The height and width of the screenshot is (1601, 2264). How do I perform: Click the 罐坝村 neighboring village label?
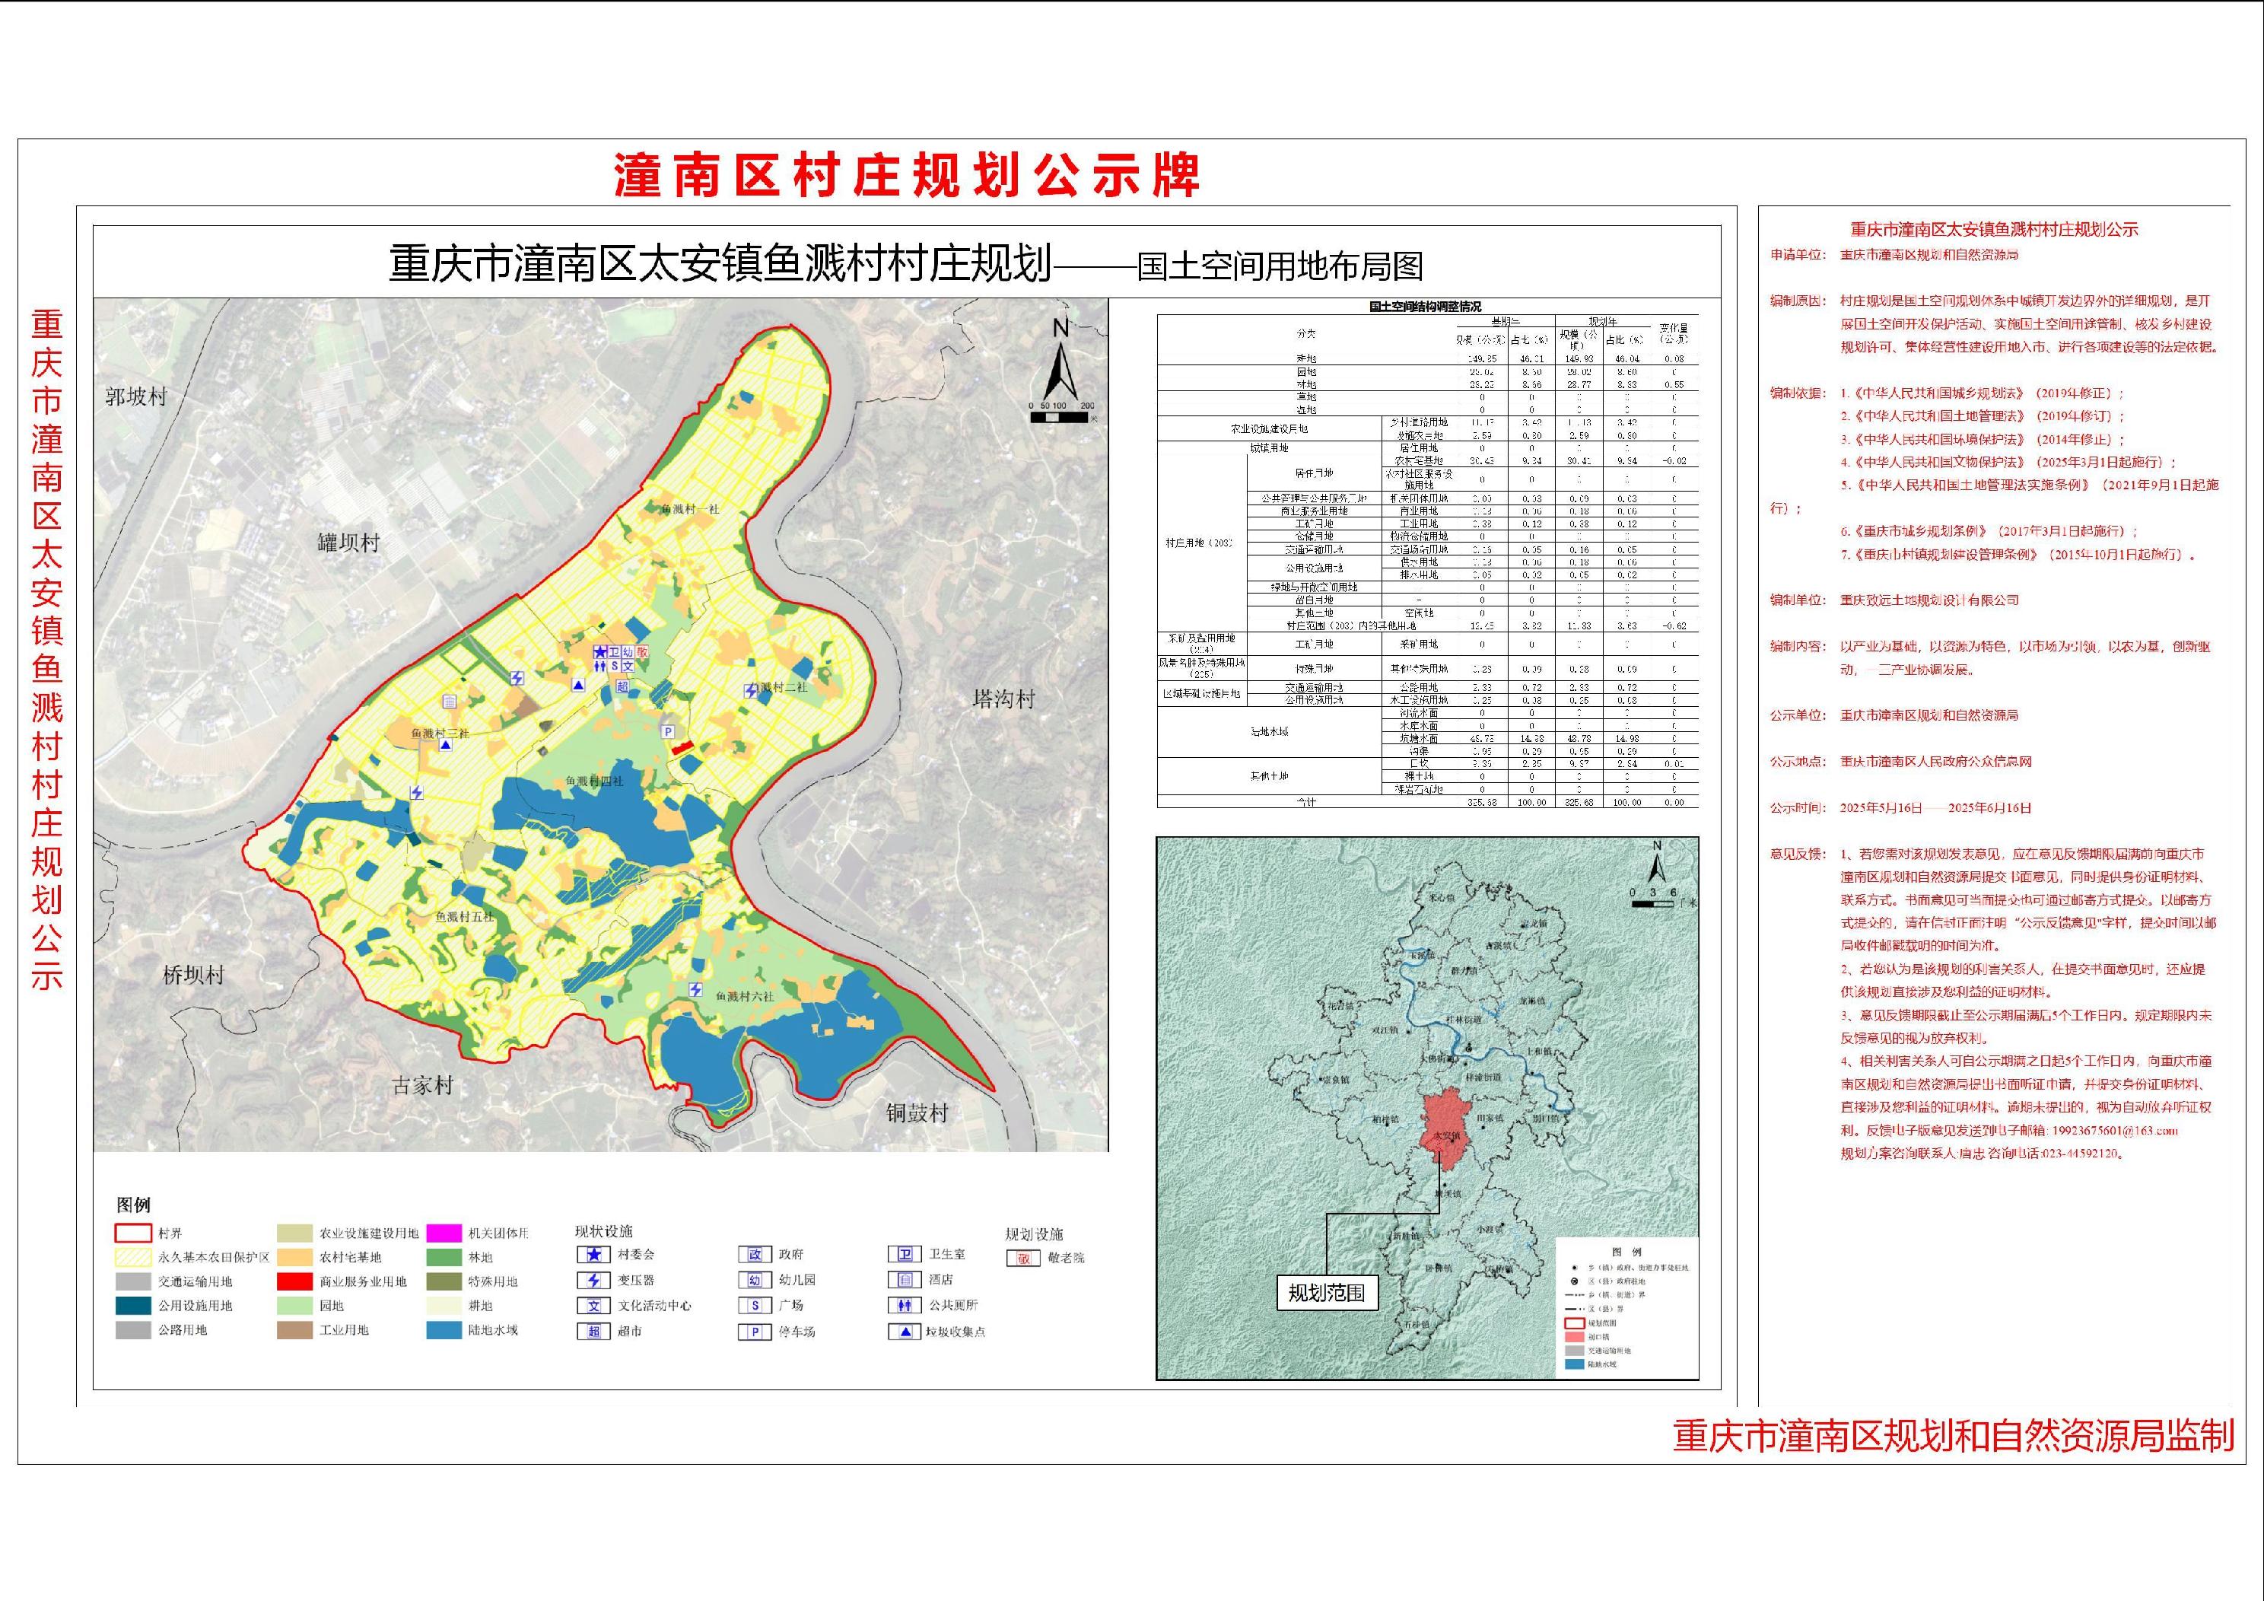(x=348, y=543)
